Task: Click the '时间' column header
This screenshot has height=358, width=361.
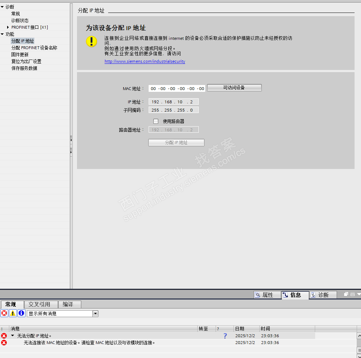Action: tap(287, 329)
